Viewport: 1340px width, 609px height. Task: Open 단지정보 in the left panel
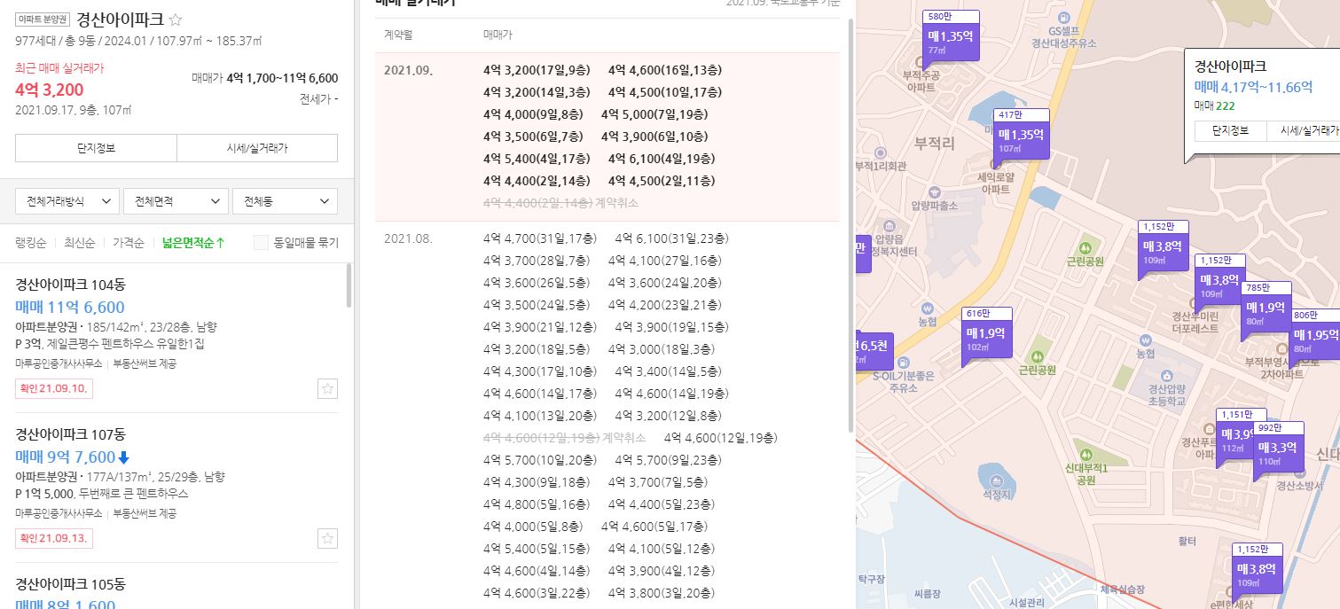[x=96, y=148]
